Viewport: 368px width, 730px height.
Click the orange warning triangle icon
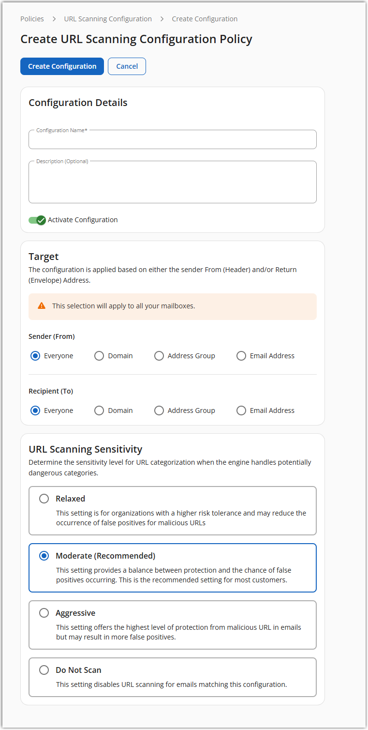click(42, 306)
